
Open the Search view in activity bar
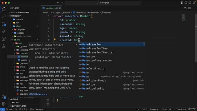click(x=4, y=16)
